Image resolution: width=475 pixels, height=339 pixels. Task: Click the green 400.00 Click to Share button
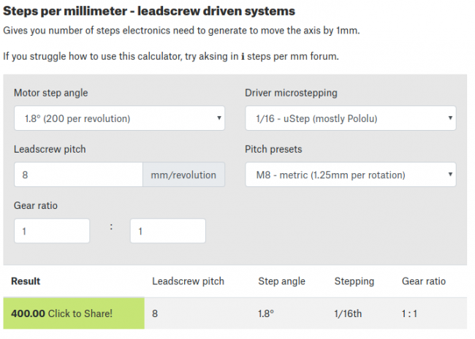[x=74, y=313]
